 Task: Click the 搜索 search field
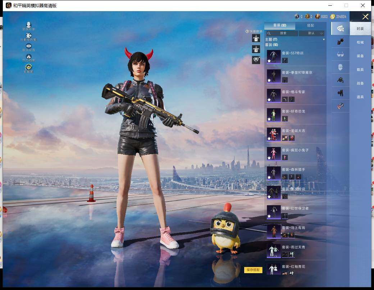[282, 33]
